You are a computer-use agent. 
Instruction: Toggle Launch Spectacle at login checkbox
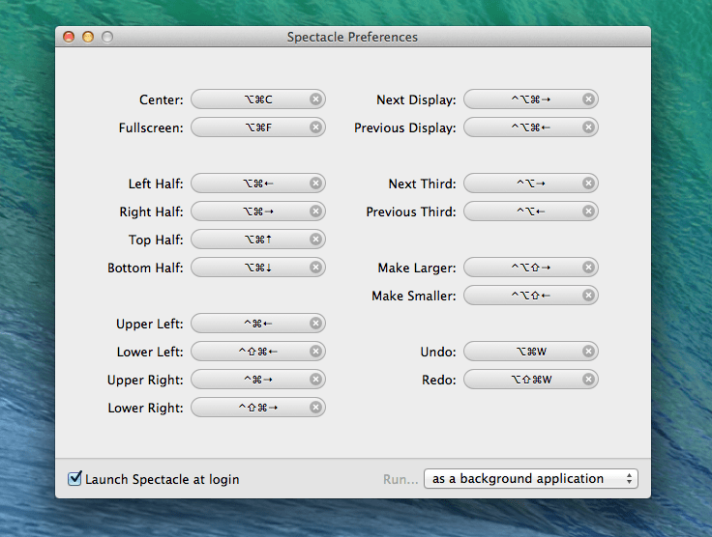coord(74,478)
